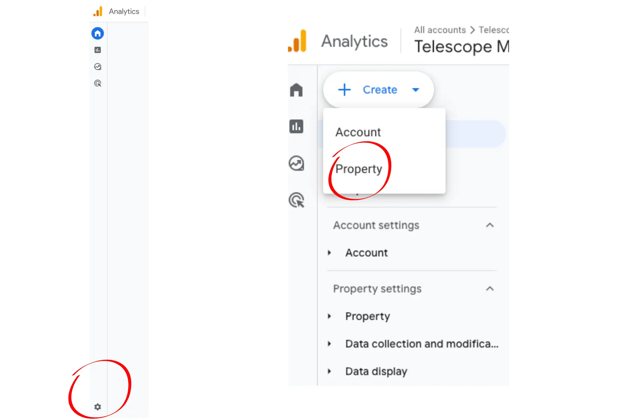
Task: Open Reports icon in small left sidebar
Action: (97, 50)
